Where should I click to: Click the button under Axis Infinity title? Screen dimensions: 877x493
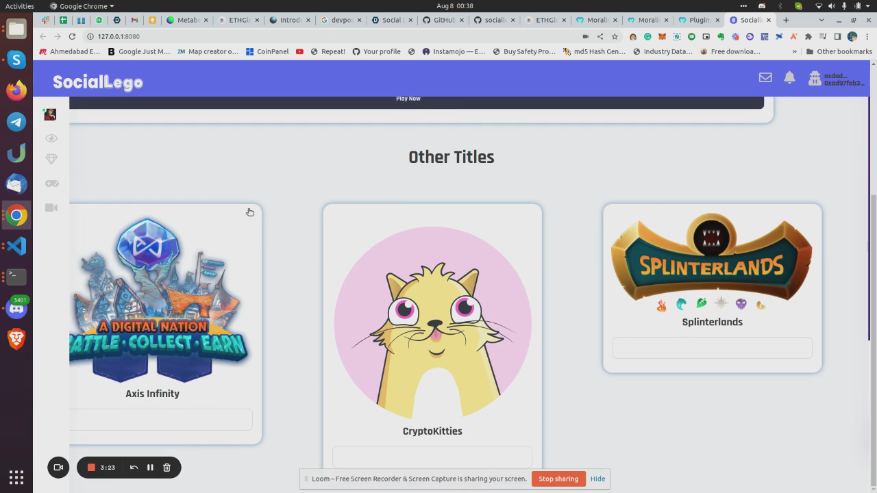(x=161, y=420)
